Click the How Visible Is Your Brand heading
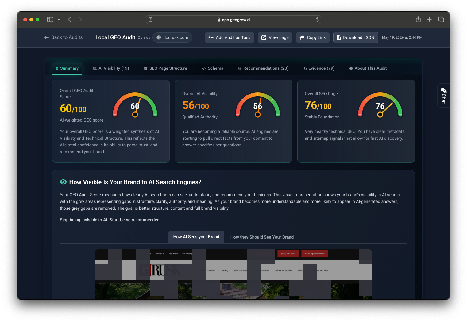This screenshot has height=322, width=467. (x=135, y=182)
